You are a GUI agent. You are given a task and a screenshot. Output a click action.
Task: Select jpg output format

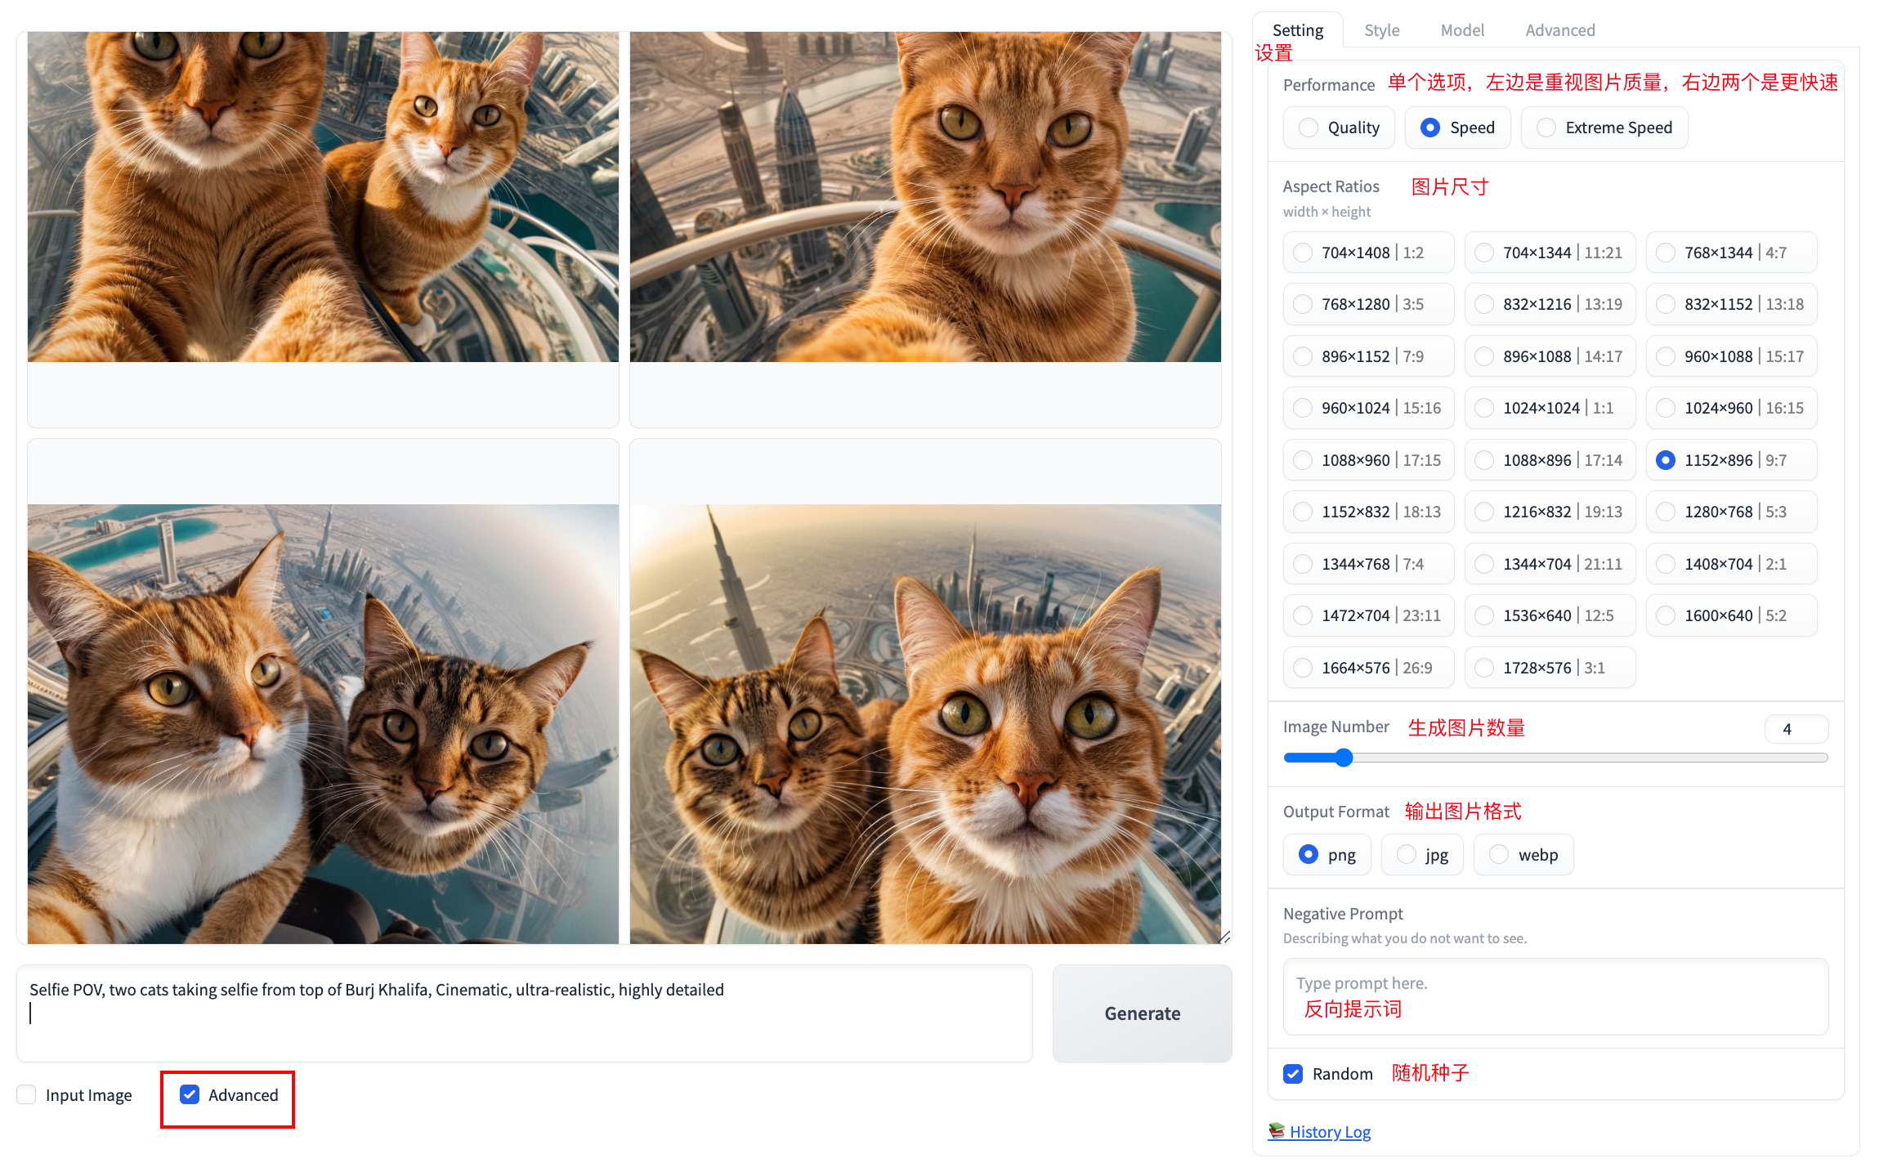1407,854
